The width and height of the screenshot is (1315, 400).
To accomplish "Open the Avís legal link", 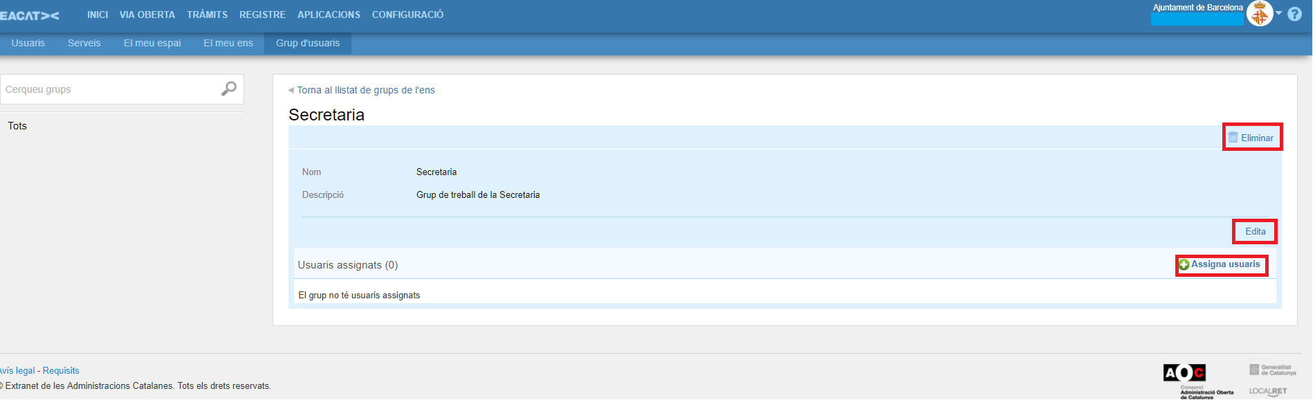I will (17, 370).
